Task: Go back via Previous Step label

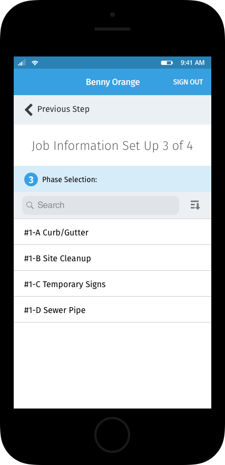Action: 63,109
